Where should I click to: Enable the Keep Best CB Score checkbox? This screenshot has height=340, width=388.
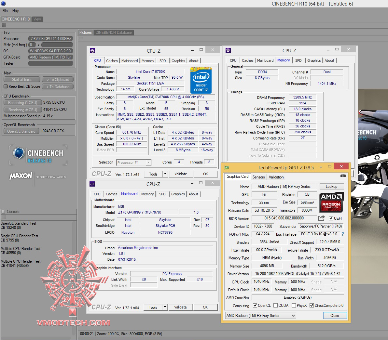6,86
